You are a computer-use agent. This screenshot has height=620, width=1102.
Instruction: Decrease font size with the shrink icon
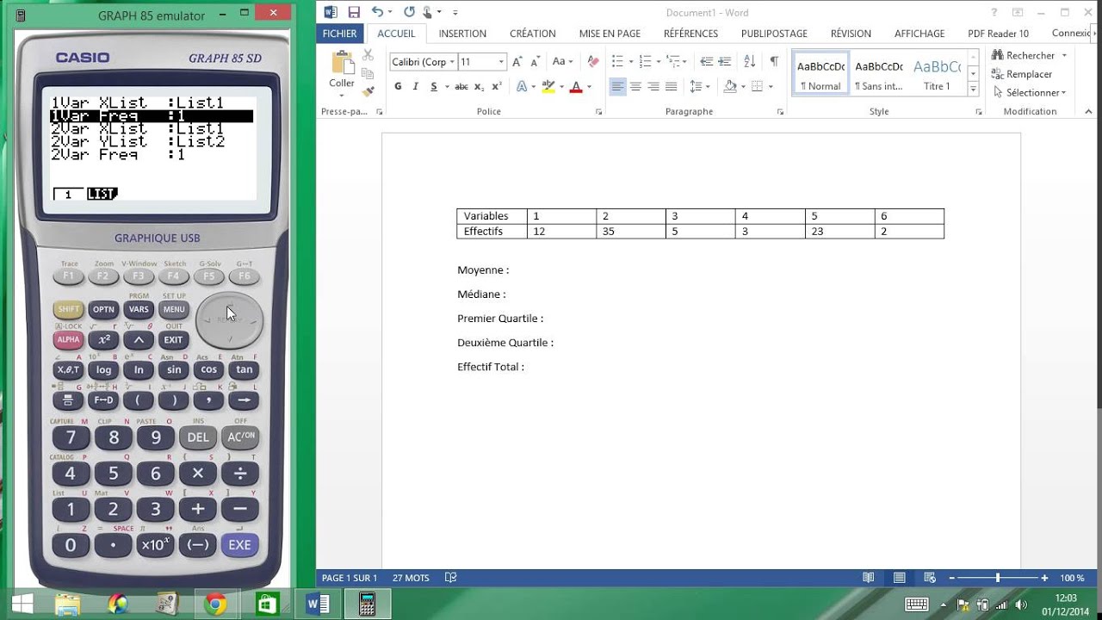coord(534,62)
